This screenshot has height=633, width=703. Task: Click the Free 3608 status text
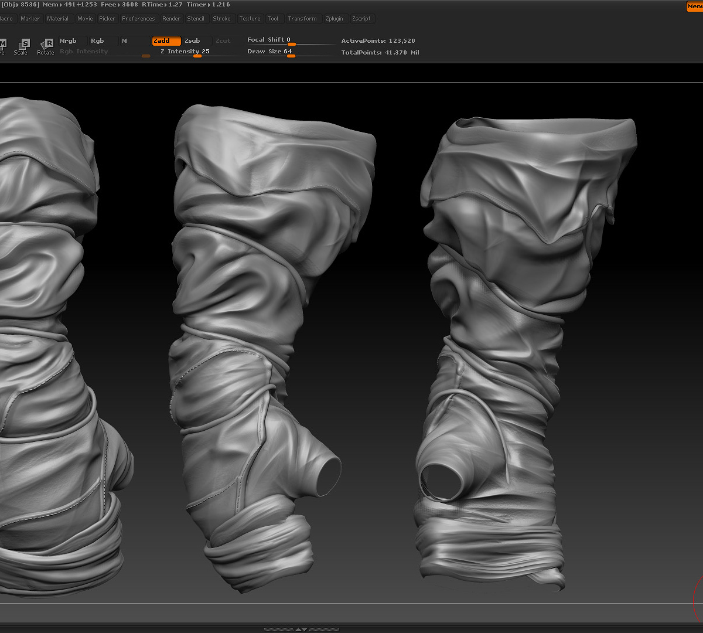point(120,5)
